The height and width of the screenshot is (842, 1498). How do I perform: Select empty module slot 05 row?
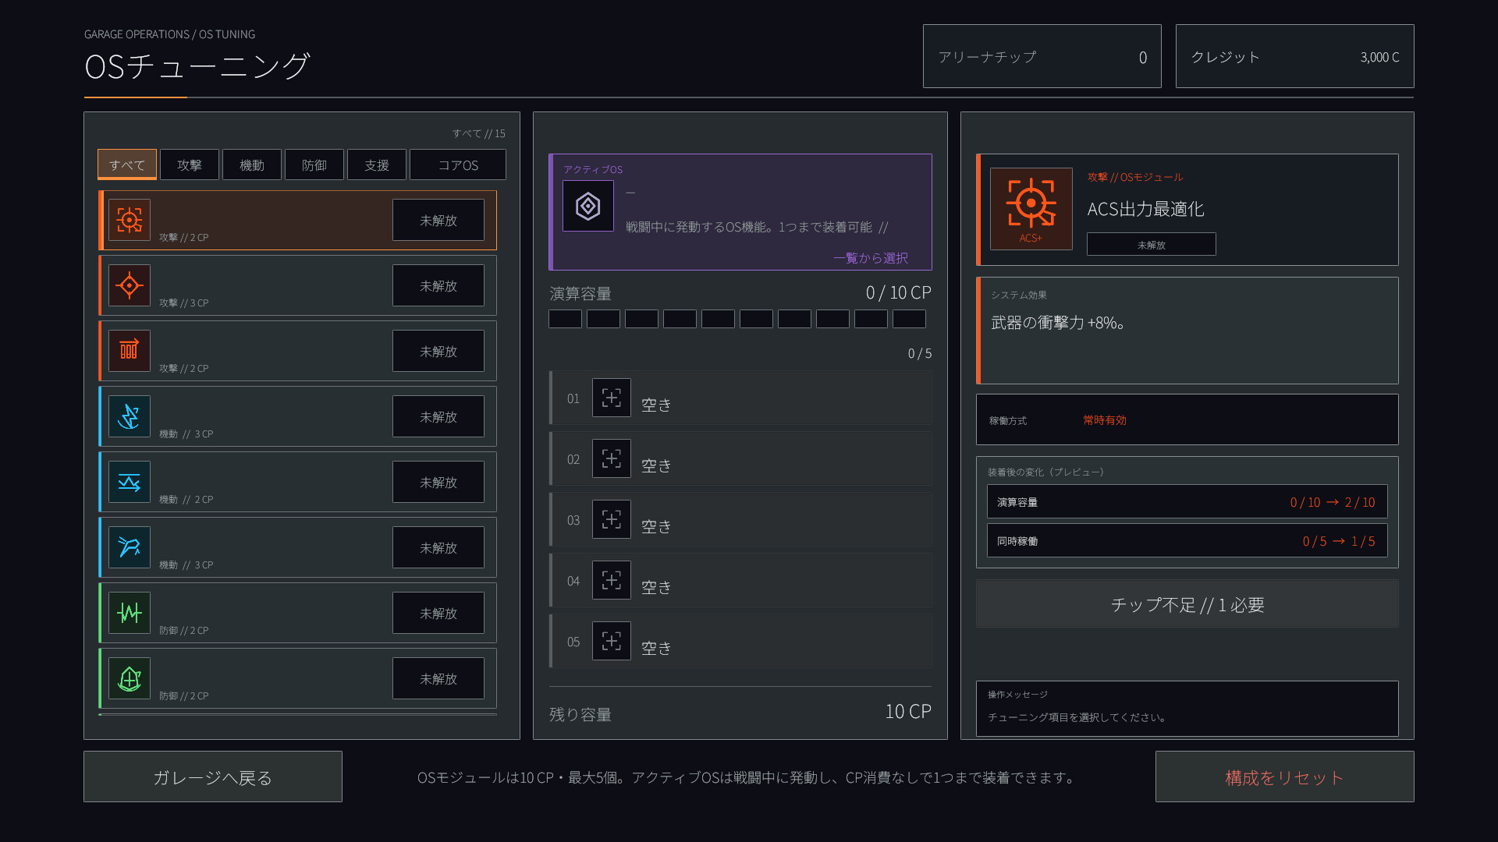coord(740,641)
